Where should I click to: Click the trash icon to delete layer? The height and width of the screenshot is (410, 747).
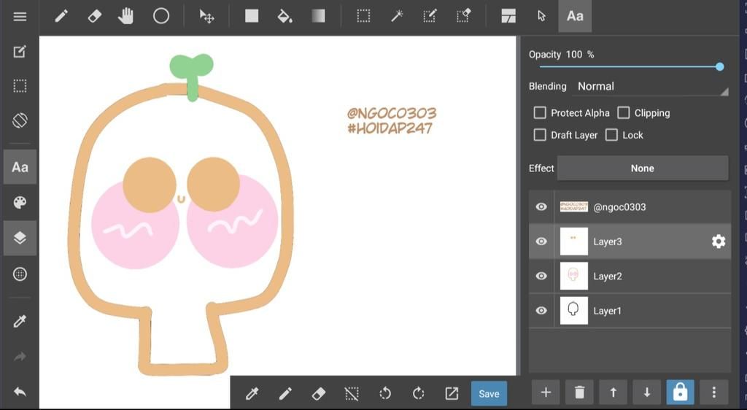pos(579,392)
